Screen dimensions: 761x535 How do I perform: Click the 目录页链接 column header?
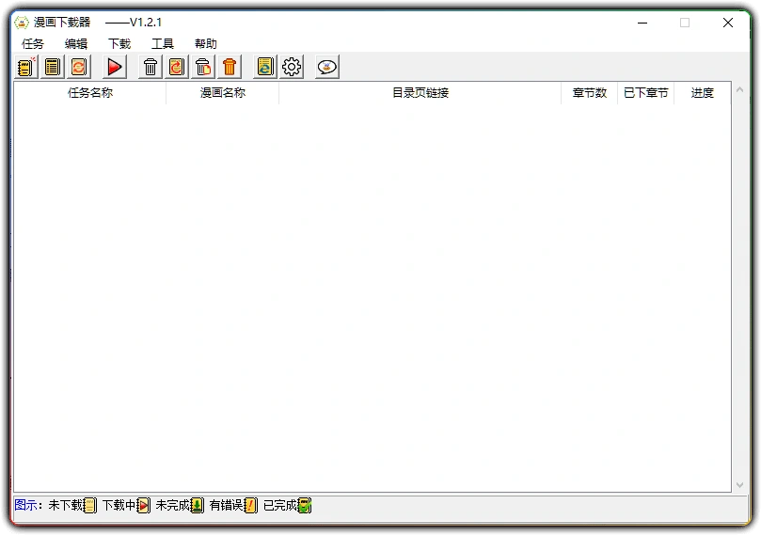pyautogui.click(x=420, y=93)
